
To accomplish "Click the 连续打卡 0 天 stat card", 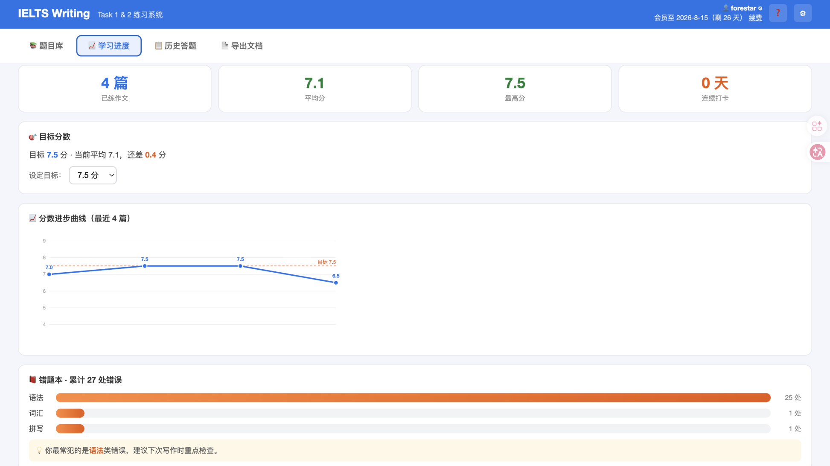I will [x=715, y=89].
